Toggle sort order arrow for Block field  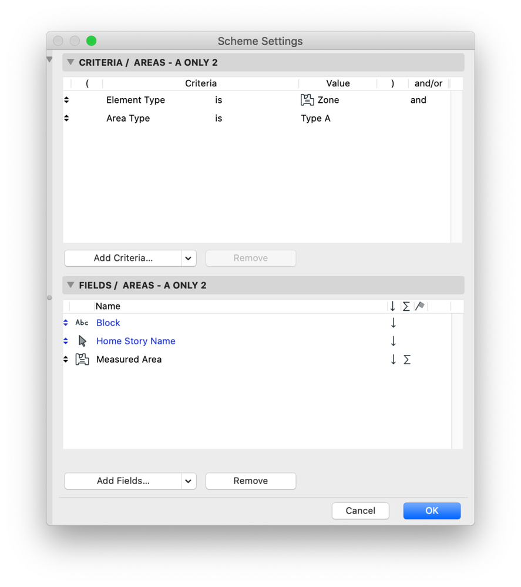click(x=394, y=323)
